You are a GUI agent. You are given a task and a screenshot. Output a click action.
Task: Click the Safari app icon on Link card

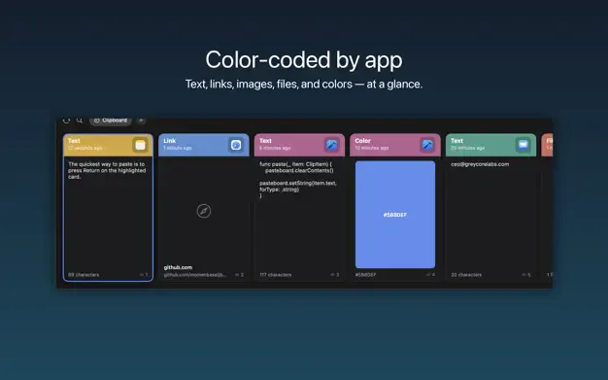[236, 145]
